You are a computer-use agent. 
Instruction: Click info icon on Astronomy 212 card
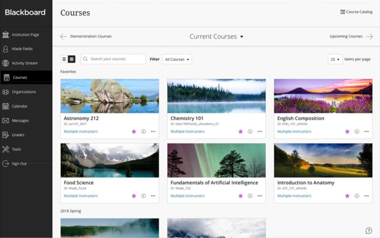[143, 132]
